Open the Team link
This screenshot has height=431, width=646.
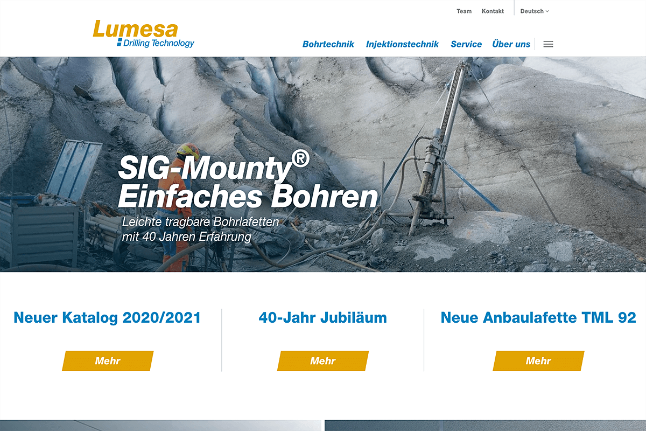click(464, 11)
